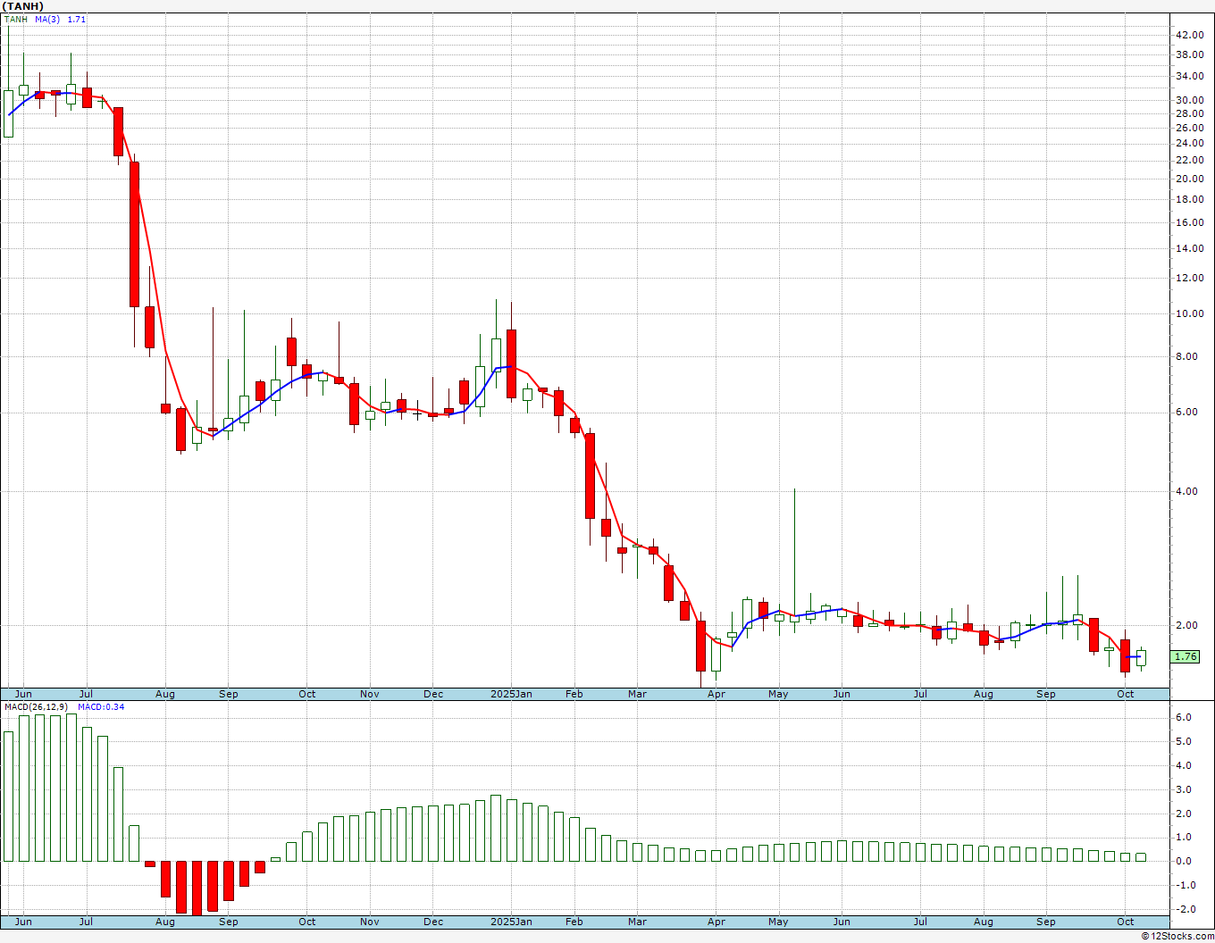
Task: Select the 5.0 MACD scale label
Action: click(1184, 741)
